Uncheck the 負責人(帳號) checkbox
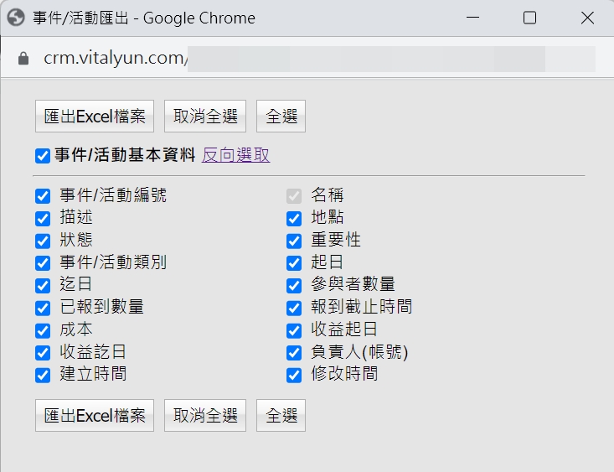The image size is (614, 472). [x=294, y=353]
